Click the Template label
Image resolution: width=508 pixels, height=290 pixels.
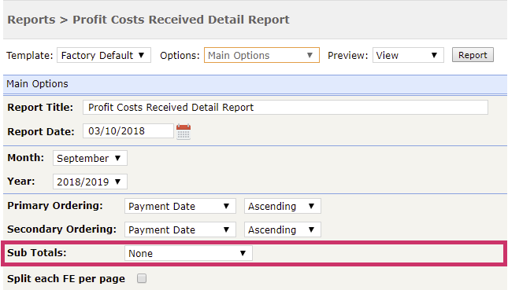29,56
